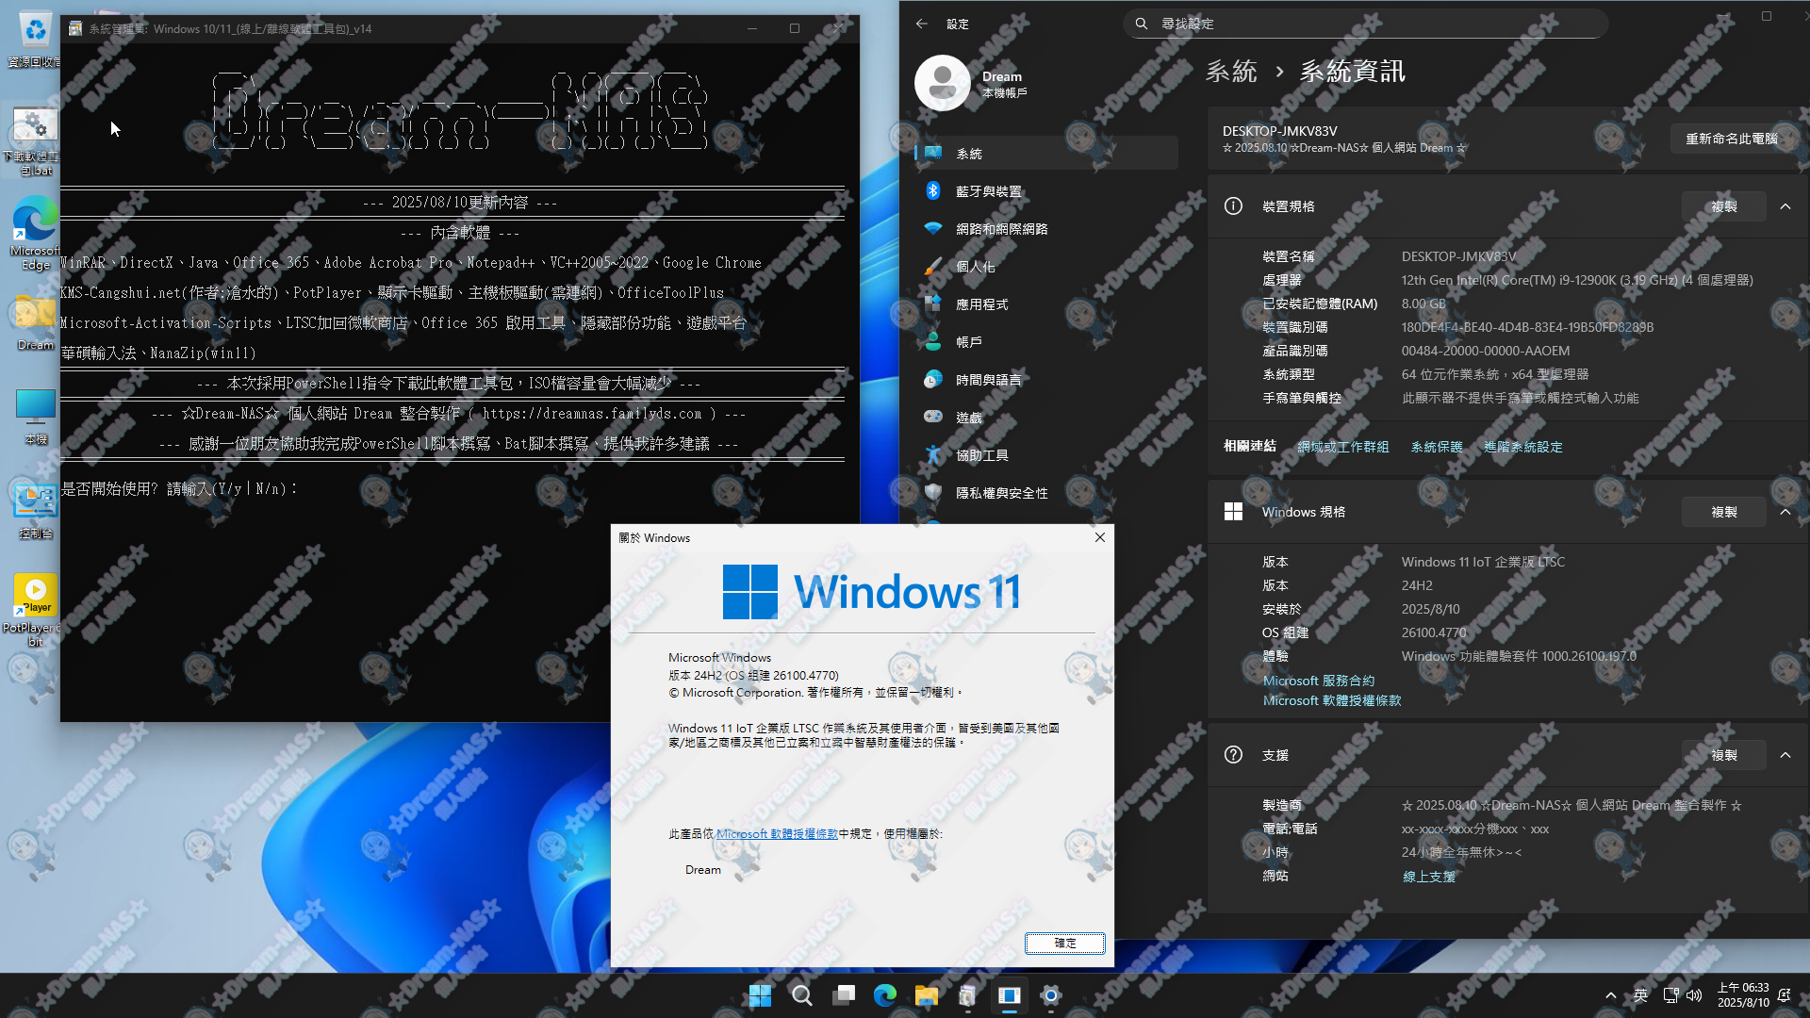Open 時間與語言 clock section

tap(987, 379)
